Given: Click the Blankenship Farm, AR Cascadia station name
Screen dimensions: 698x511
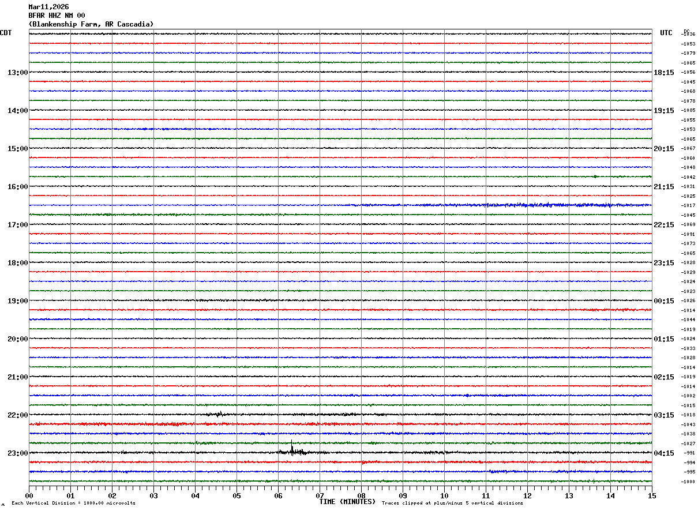Looking at the screenshot, I should click(91, 24).
